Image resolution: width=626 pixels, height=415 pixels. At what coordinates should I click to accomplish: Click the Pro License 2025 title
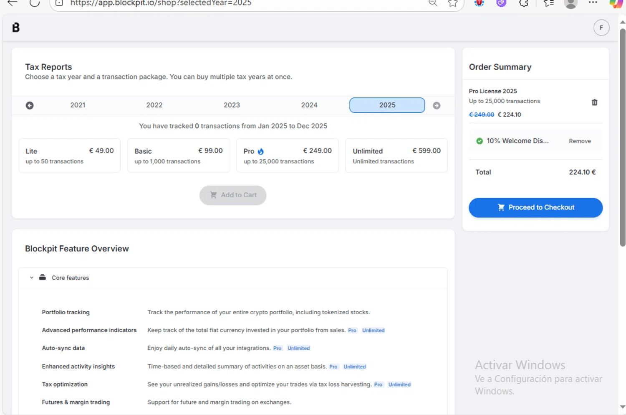493,91
